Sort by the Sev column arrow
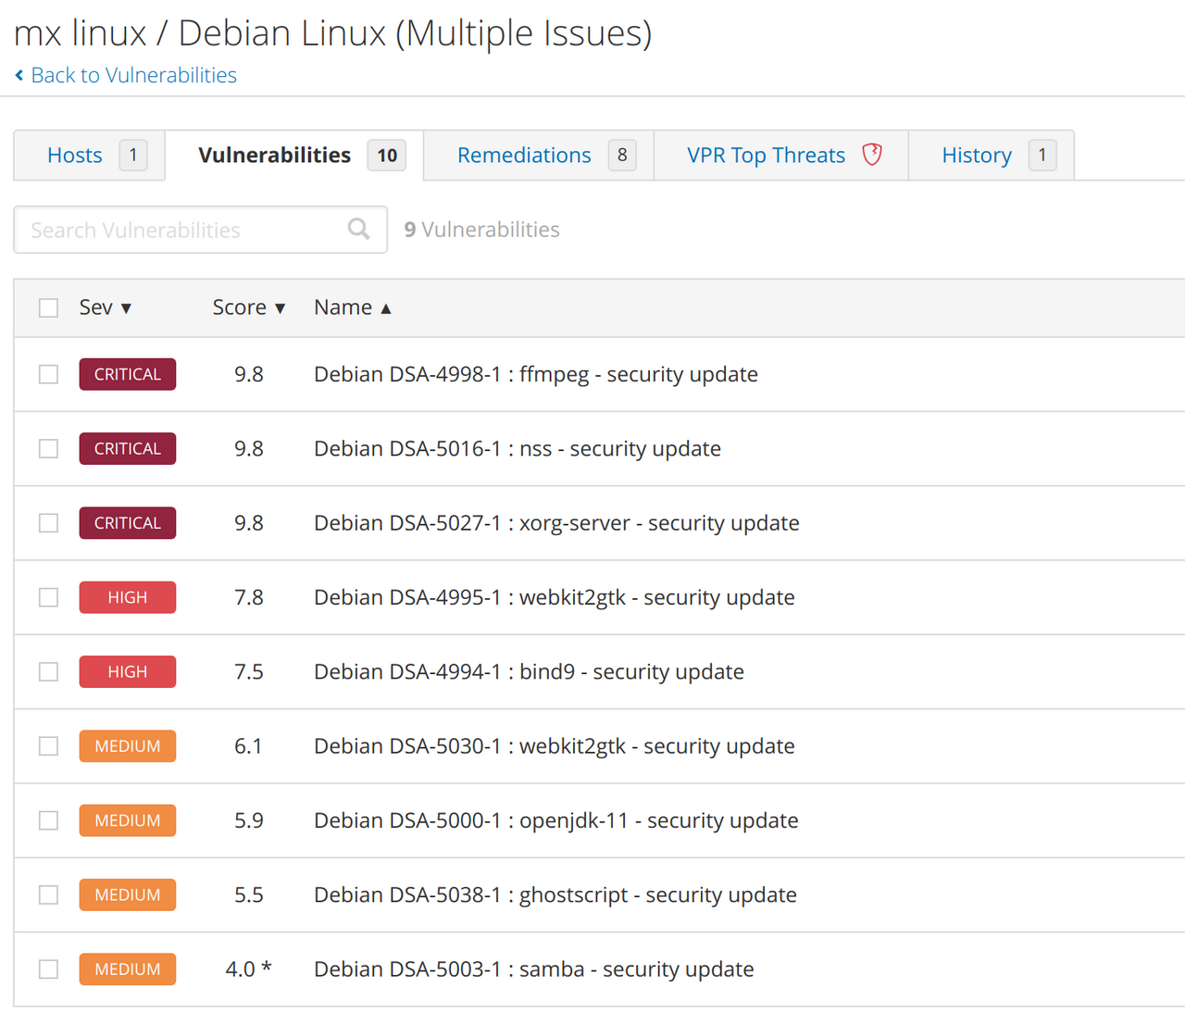Screen dimensions: 1185x1025 (x=126, y=308)
